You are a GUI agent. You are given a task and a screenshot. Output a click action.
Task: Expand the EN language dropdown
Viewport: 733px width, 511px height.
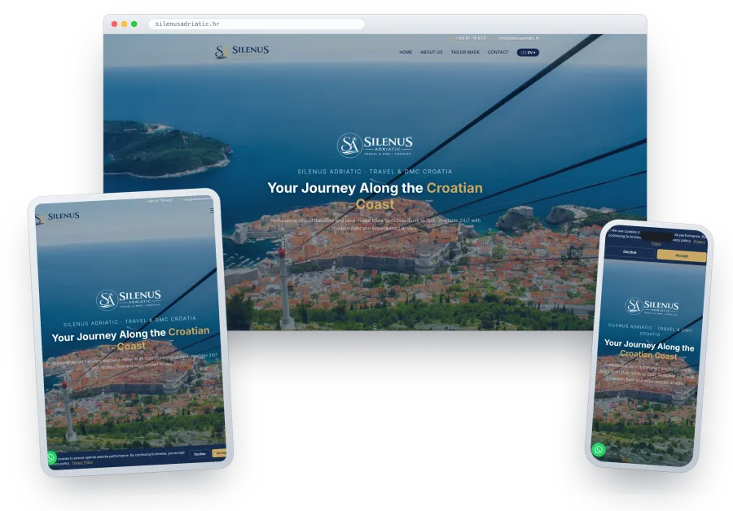pyautogui.click(x=528, y=52)
